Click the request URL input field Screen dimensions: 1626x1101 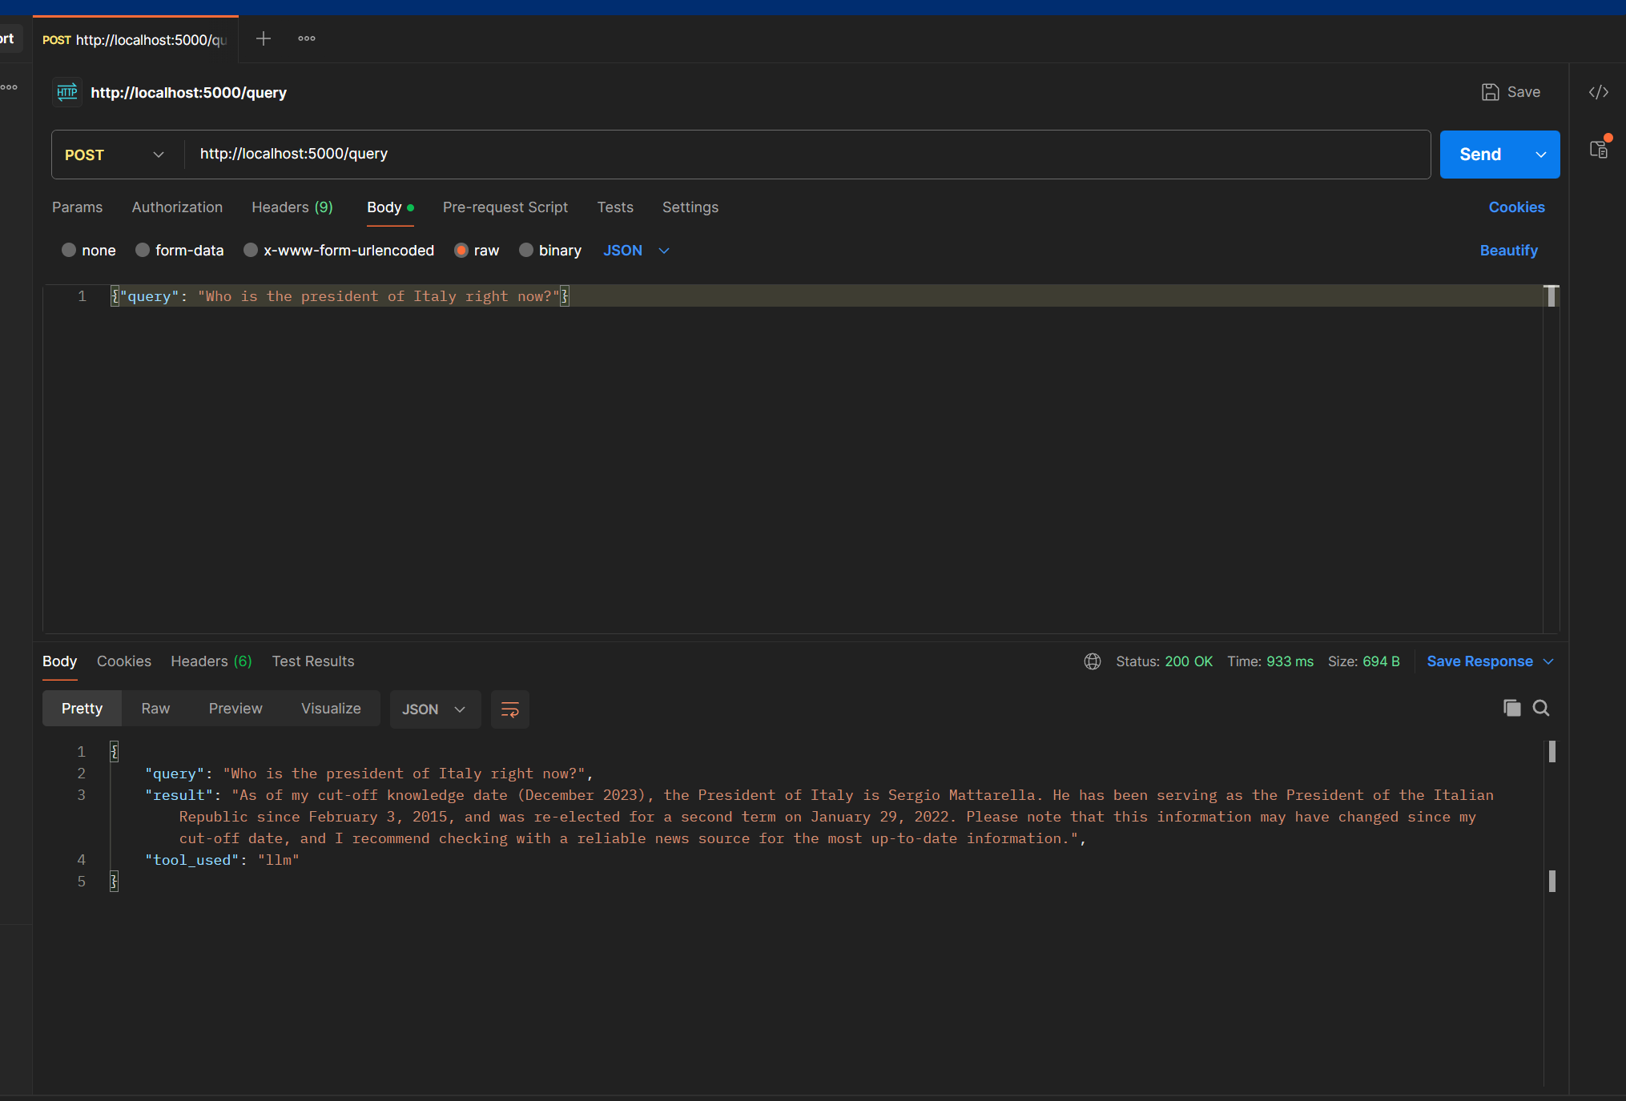click(x=801, y=154)
